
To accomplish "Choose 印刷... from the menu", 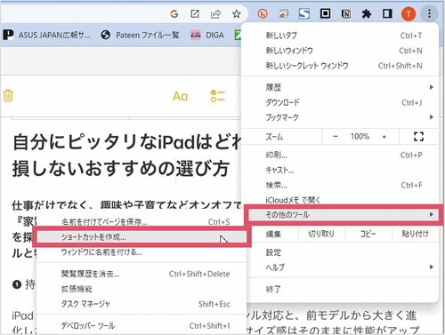I will point(340,155).
